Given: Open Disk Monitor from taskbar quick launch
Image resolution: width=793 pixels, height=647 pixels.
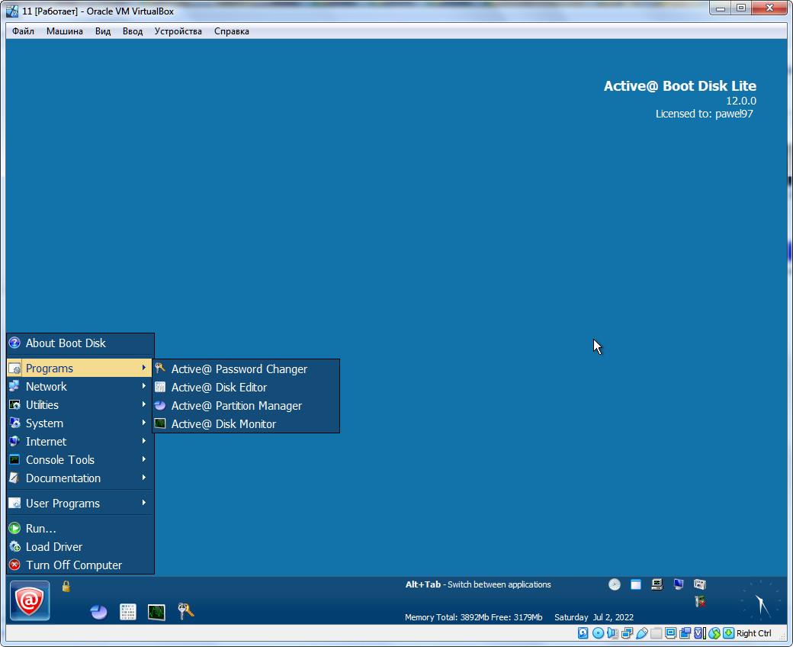Looking at the screenshot, I should [156, 612].
